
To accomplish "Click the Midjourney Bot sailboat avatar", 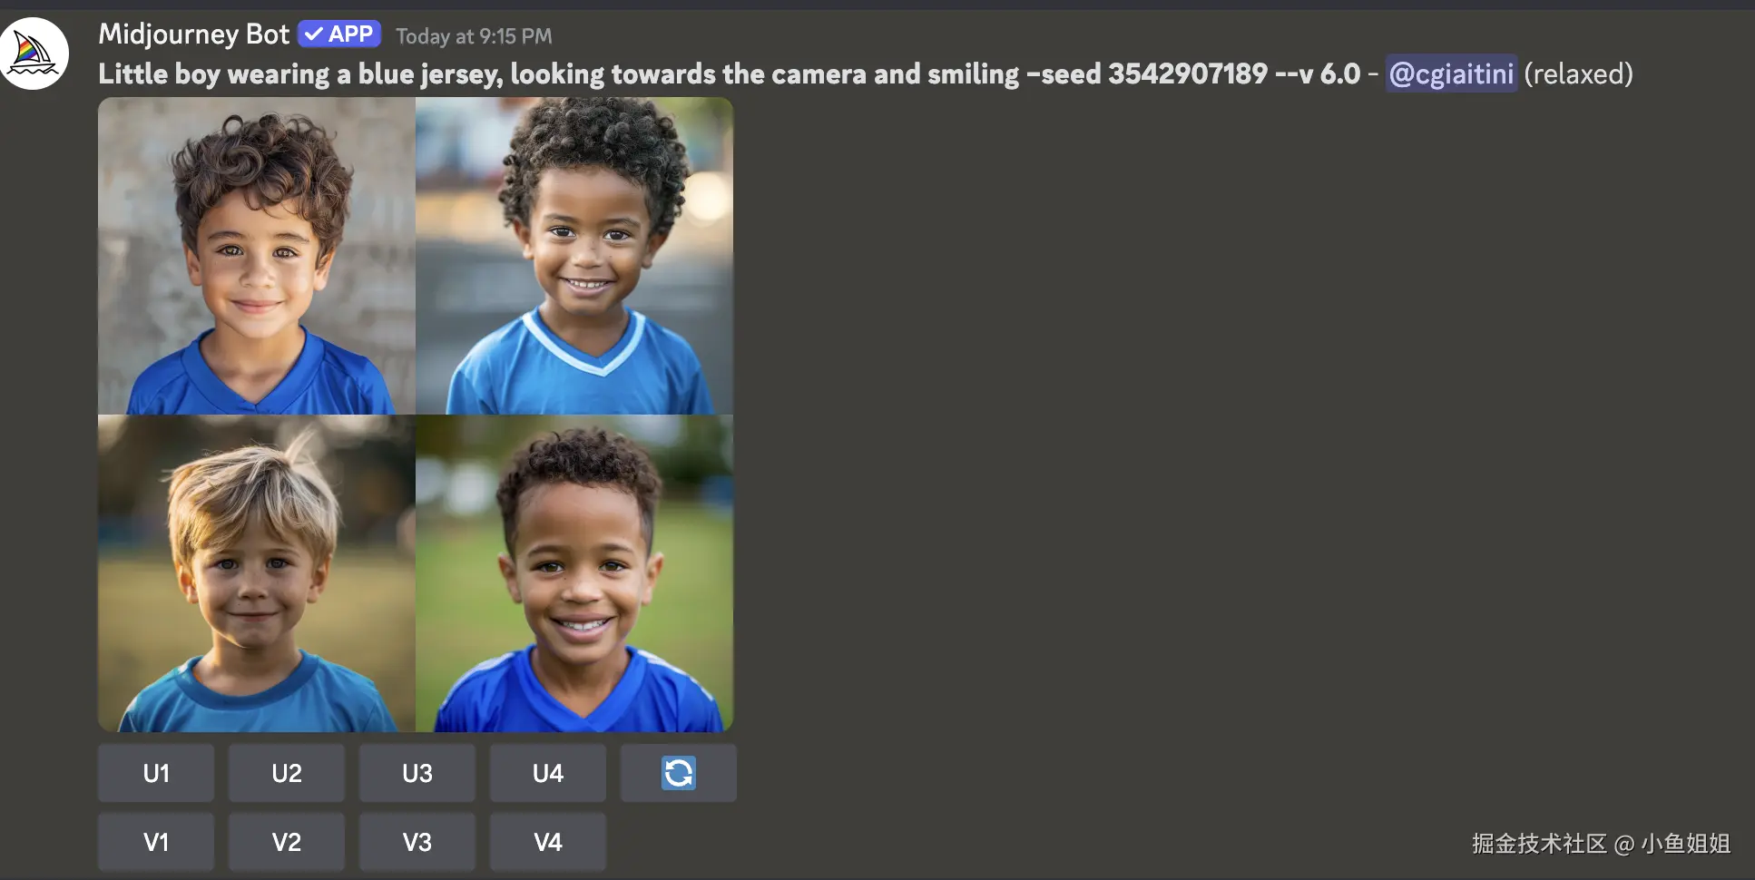I will 34,54.
